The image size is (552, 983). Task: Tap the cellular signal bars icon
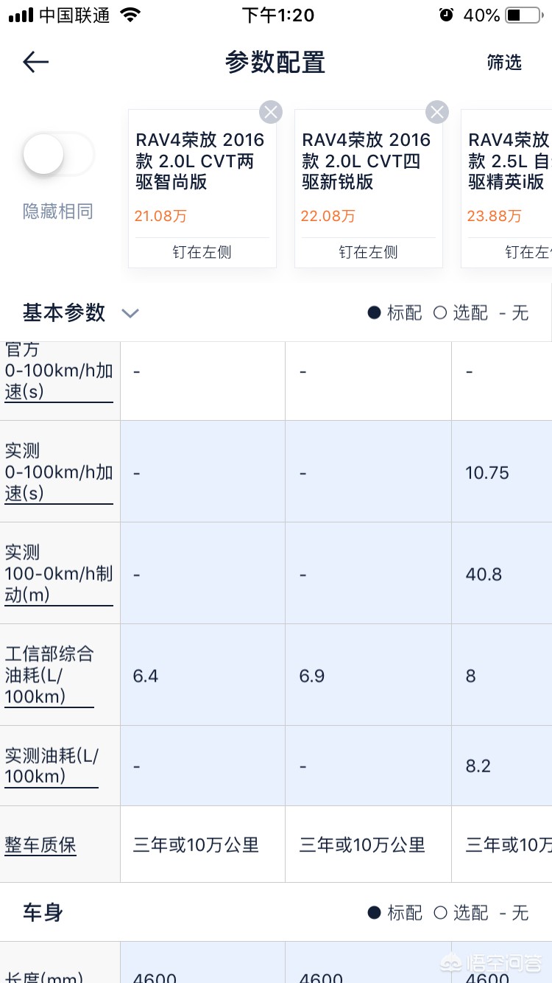pos(21,15)
